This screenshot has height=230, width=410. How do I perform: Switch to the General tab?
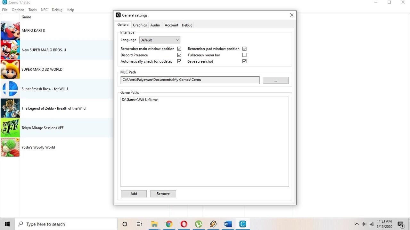click(x=123, y=25)
